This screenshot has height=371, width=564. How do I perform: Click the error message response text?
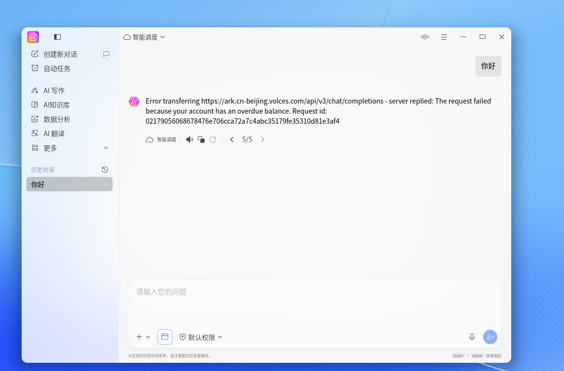(318, 111)
